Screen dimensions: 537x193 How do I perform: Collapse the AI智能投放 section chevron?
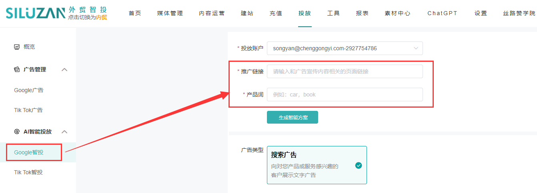pos(64,132)
